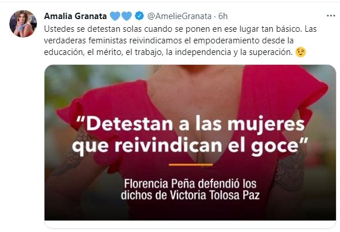Click the tweet line starting "educación, el mérito"
The image size is (340, 232).
click(x=168, y=52)
